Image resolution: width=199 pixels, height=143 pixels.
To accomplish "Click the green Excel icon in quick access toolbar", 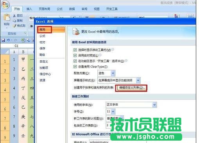I will [x=23, y=40].
